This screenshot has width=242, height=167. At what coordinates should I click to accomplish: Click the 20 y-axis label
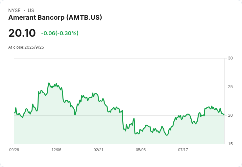pyautogui.click(x=230, y=115)
